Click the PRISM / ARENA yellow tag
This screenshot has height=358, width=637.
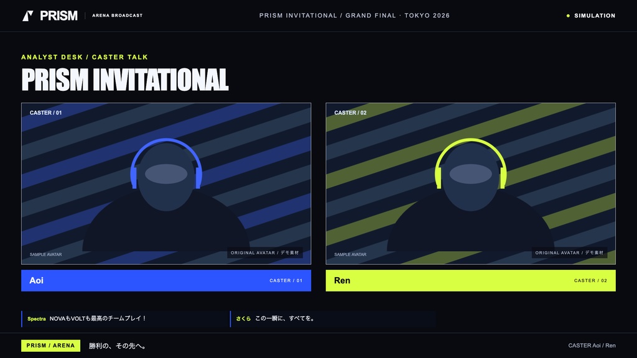[x=51, y=346]
